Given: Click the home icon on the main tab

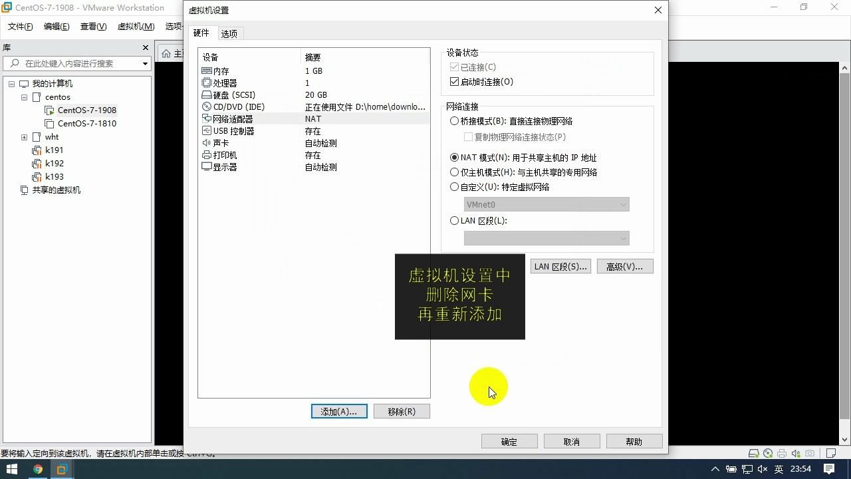Looking at the screenshot, I should (x=166, y=53).
